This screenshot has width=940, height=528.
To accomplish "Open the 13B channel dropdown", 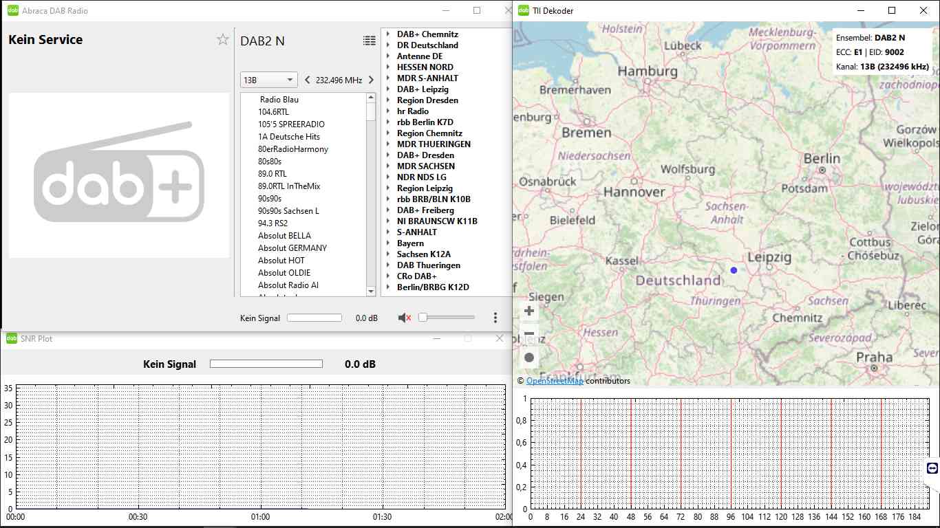I will click(268, 80).
